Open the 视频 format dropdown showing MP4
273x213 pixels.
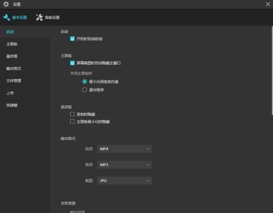124,149
